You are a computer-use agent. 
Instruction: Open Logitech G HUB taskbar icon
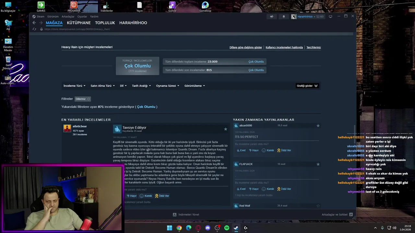(246, 228)
